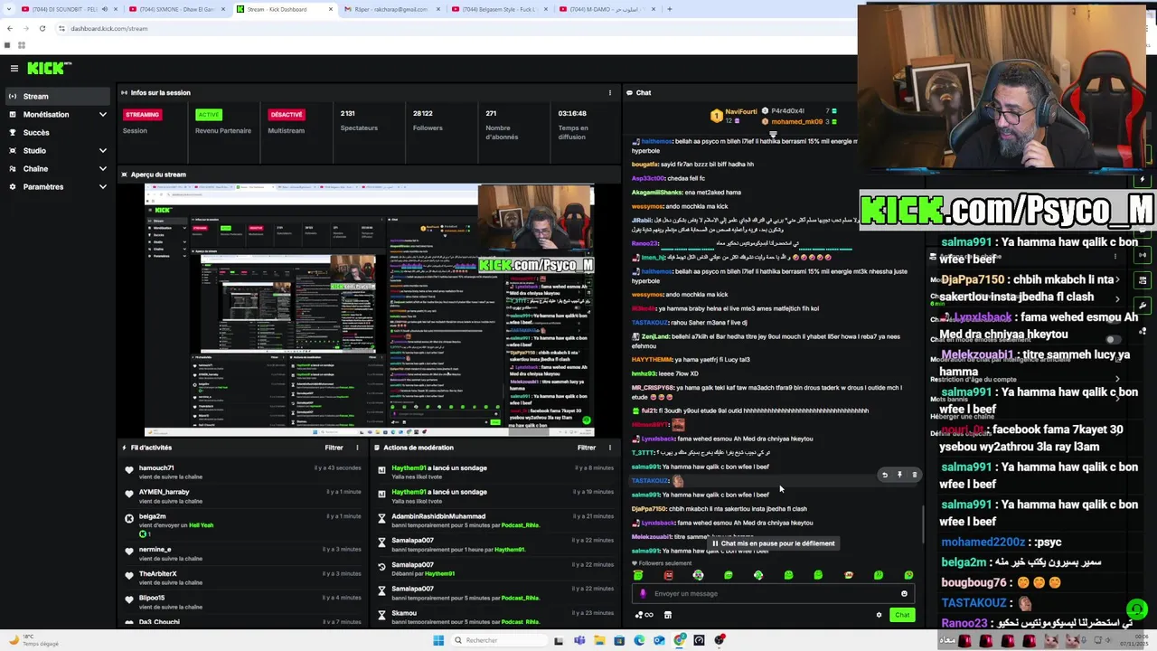The height and width of the screenshot is (651, 1157).
Task: Click AdambinRashidbinMuhammad moderation entry
Action: tap(438, 516)
